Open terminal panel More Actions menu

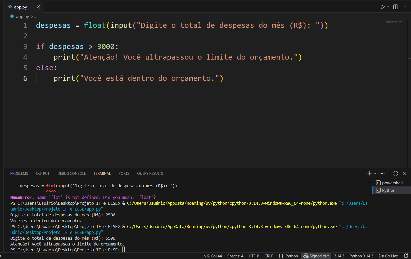(x=383, y=173)
